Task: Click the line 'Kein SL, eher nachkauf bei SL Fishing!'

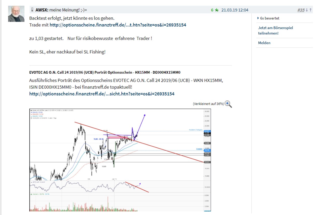Action: (67, 52)
